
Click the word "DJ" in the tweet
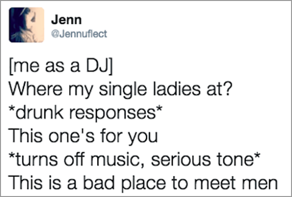97,67
